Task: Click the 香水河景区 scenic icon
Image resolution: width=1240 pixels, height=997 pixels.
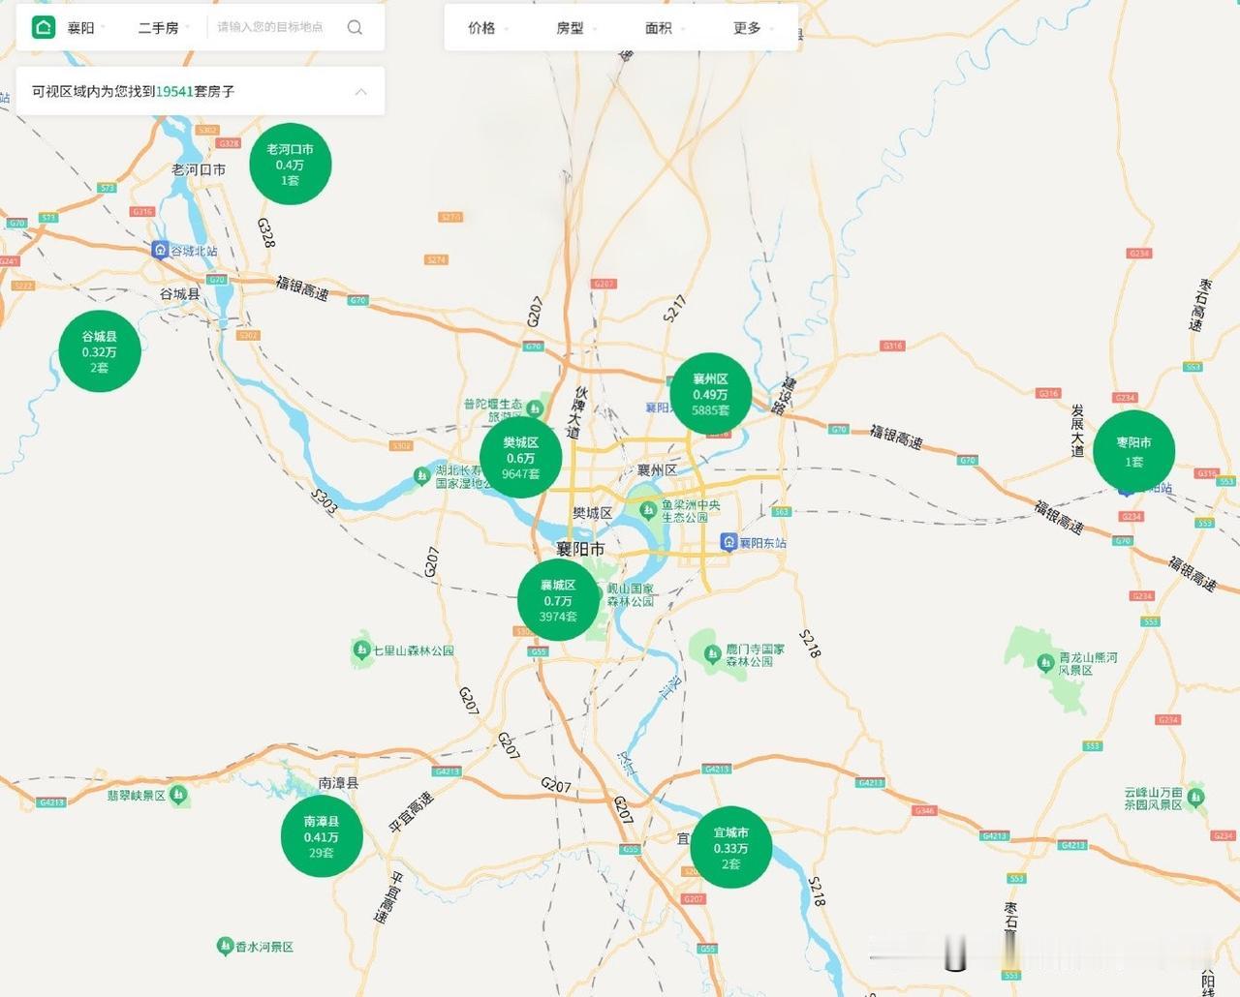Action: click(225, 945)
